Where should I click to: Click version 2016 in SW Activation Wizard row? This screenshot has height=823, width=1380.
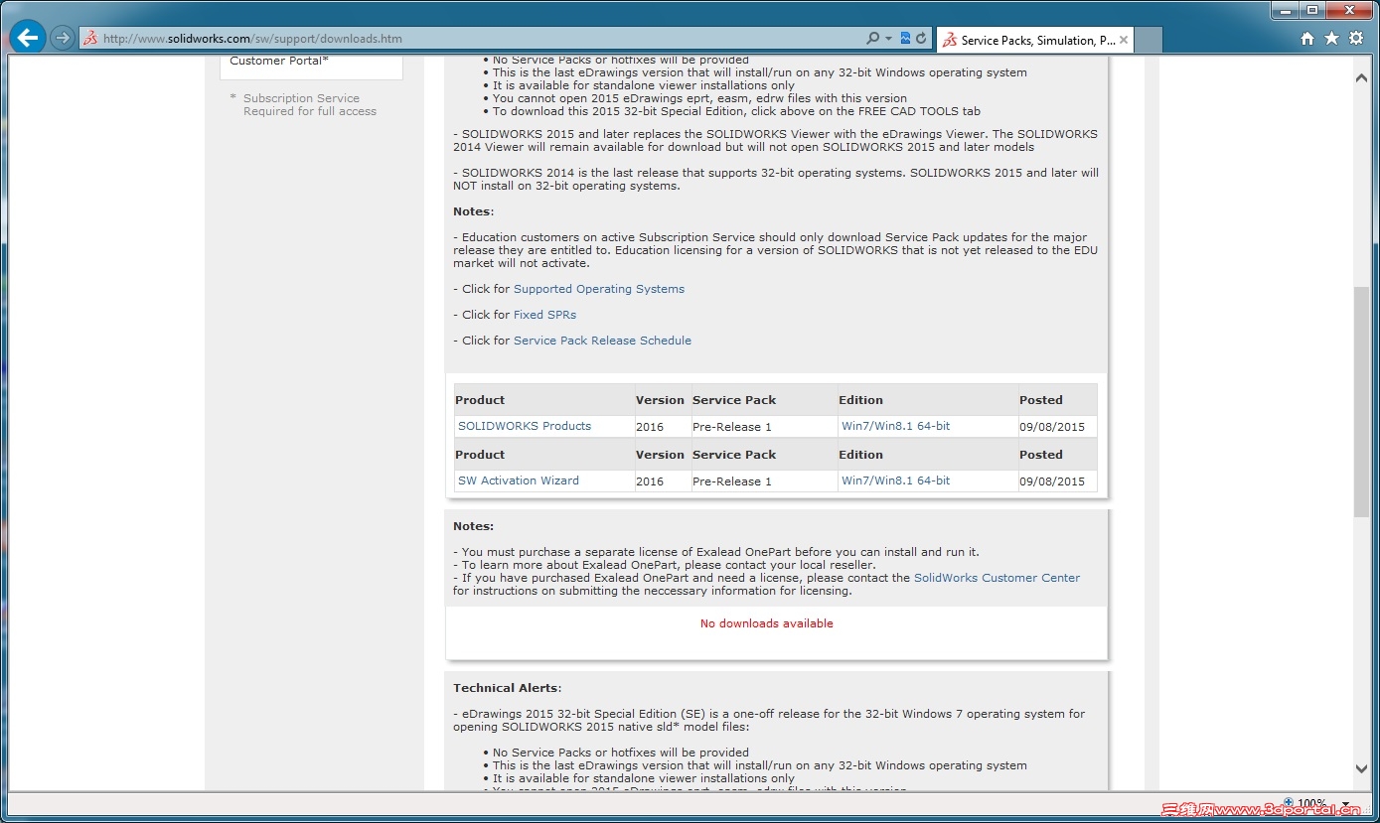[650, 481]
